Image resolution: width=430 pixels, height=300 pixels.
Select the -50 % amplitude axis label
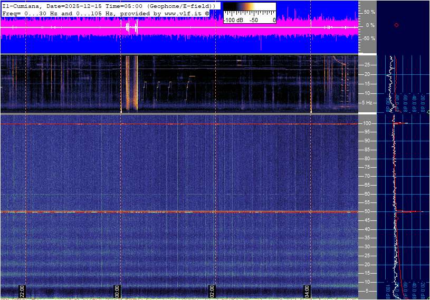[x=368, y=38]
